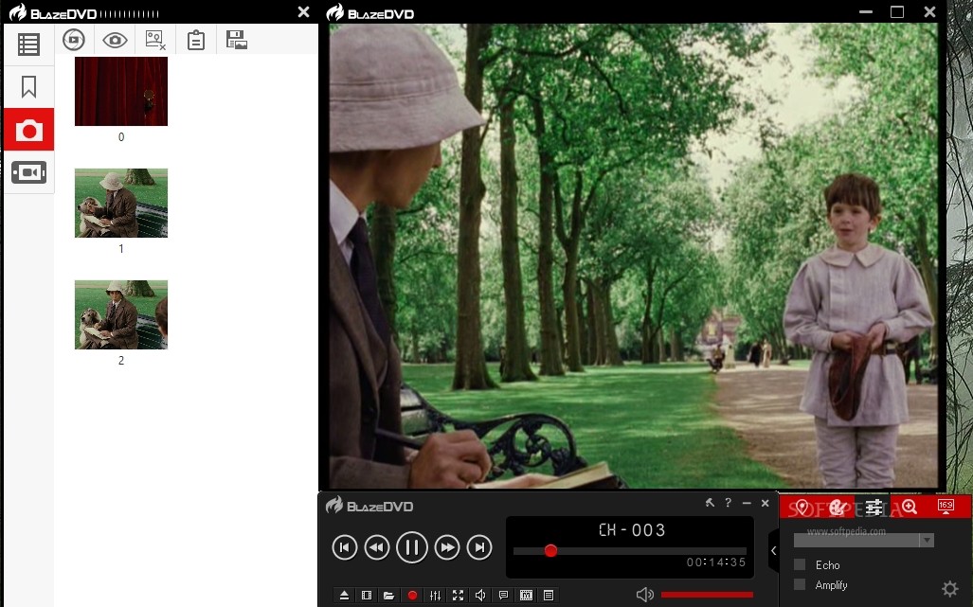The height and width of the screenshot is (607, 973).
Task: Delete the selected picture with the image-X icon
Action: tap(155, 41)
